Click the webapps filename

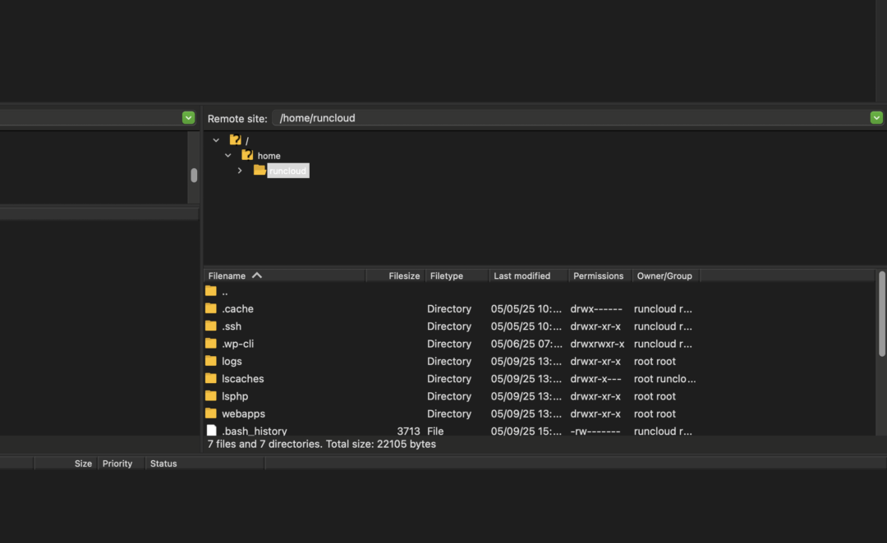click(243, 414)
